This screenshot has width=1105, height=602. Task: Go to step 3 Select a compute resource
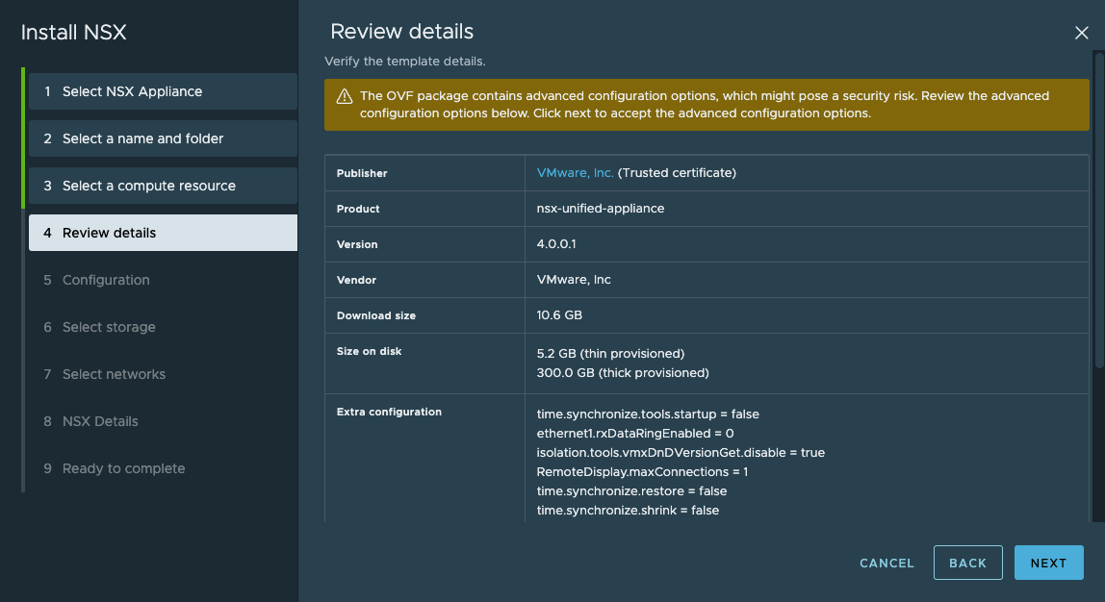point(163,186)
